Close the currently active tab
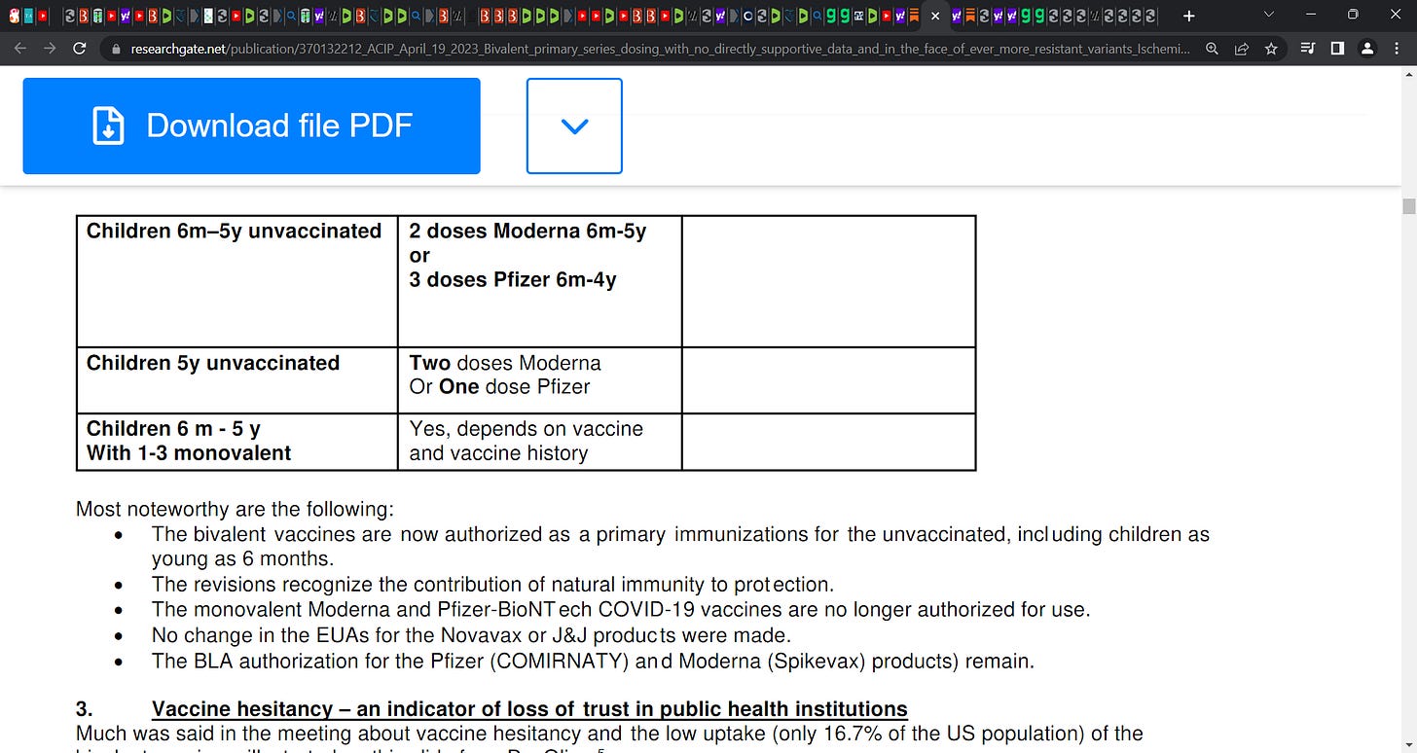The image size is (1417, 753). (x=936, y=16)
